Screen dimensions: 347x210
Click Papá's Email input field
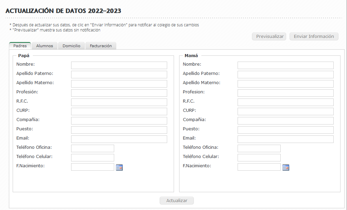coord(119,139)
